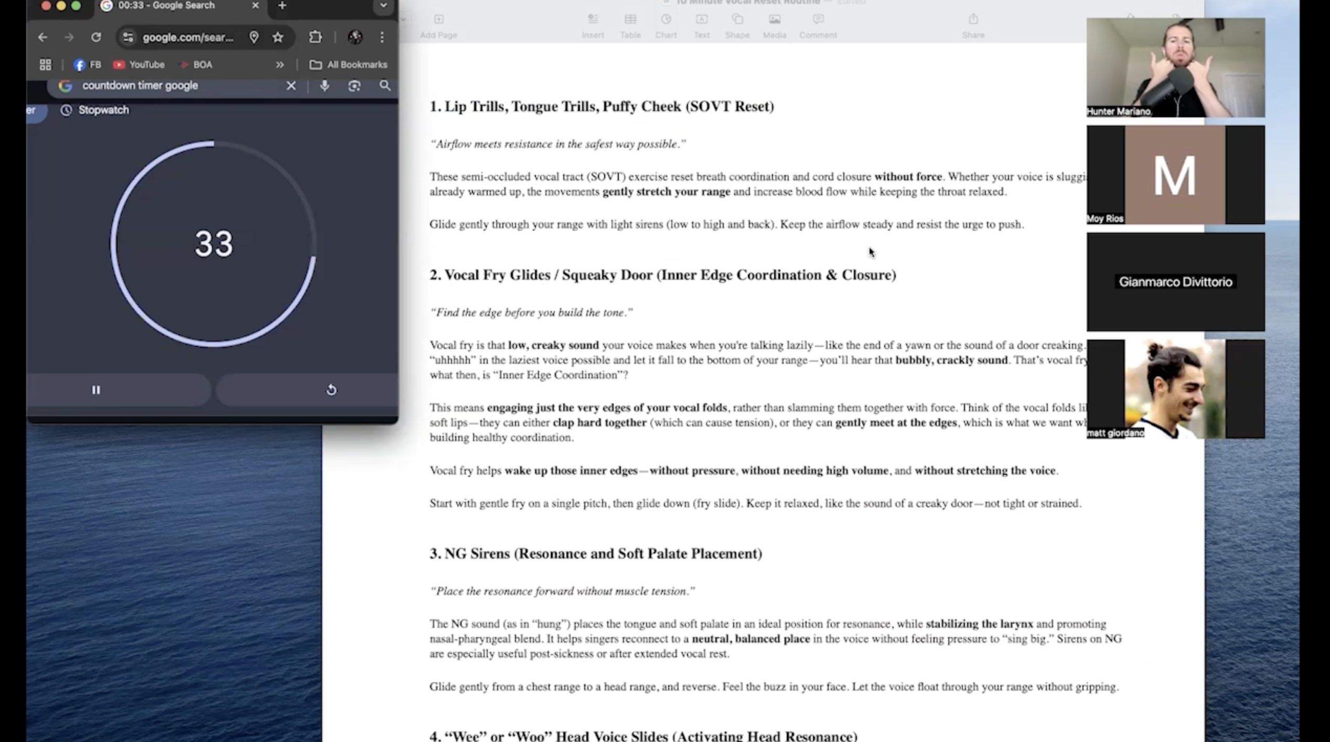Expand hidden bookmarks chevron
The width and height of the screenshot is (1330, 742).
click(x=280, y=64)
